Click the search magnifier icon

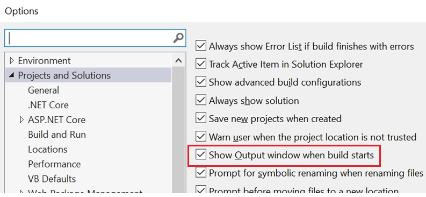coord(178,38)
